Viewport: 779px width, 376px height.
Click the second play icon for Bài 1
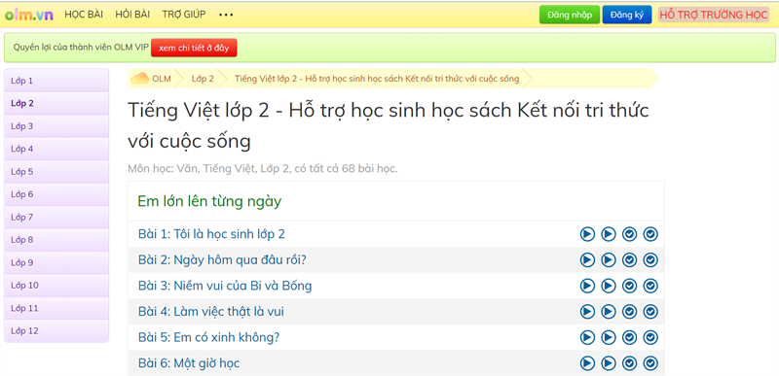tap(609, 234)
